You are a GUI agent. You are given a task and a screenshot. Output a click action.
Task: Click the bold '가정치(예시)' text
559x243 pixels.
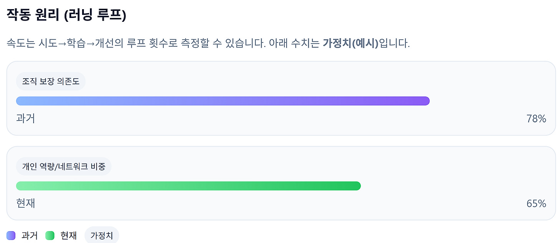click(x=350, y=44)
